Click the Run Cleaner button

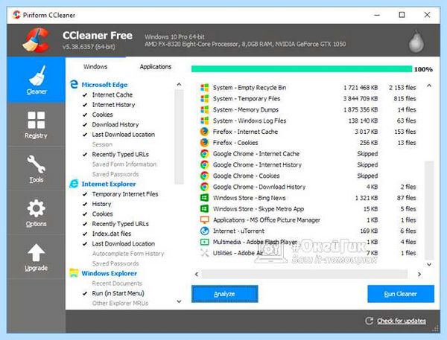pos(401,294)
